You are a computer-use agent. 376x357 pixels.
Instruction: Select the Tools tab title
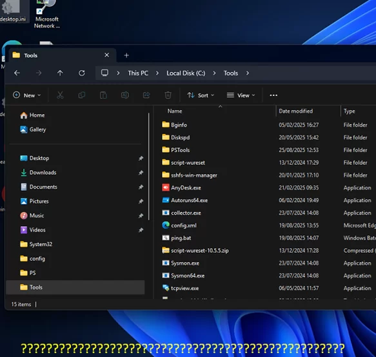click(x=31, y=55)
